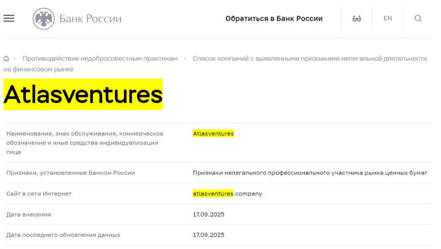Click 'Признаки нелегального профессионального участника' text
441x249 pixels.
(310, 173)
